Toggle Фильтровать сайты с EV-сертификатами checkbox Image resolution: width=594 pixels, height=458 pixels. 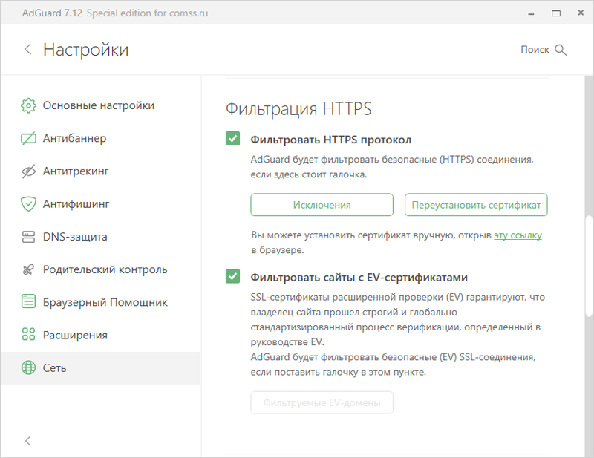232,277
